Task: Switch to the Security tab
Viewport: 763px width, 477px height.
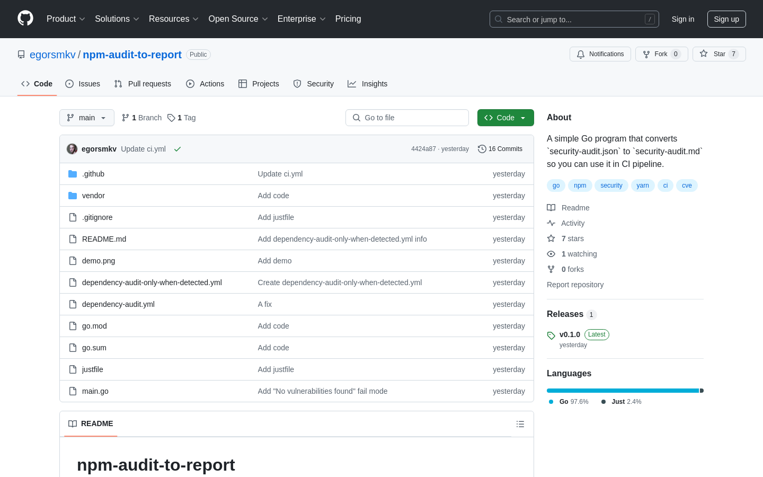Action: (314, 84)
